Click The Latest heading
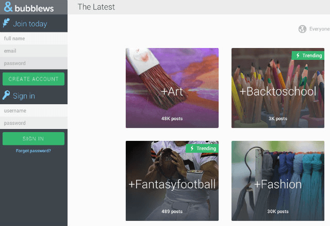 (x=96, y=7)
